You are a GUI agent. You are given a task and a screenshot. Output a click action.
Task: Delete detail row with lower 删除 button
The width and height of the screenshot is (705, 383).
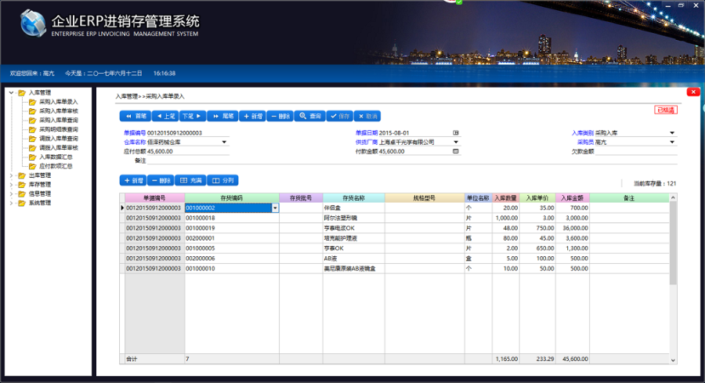tap(161, 180)
